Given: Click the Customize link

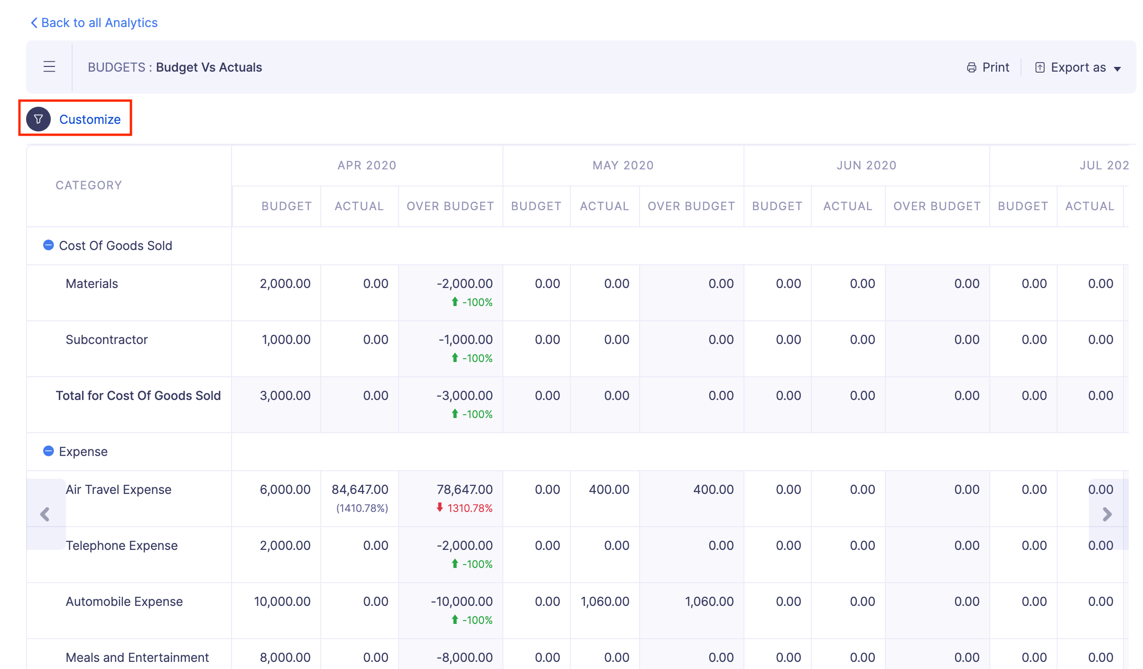Looking at the screenshot, I should pyautogui.click(x=90, y=120).
